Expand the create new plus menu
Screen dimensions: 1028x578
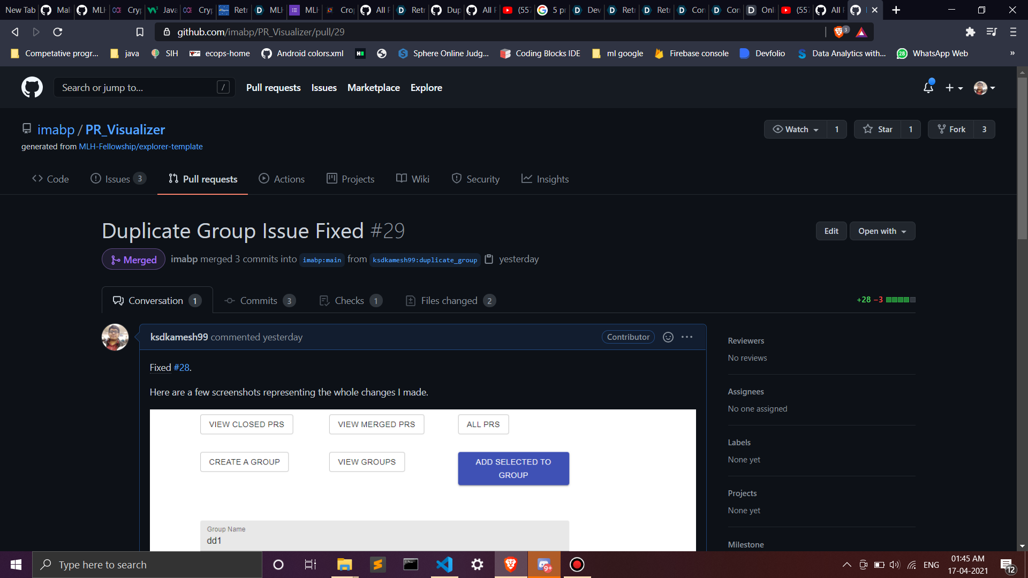point(954,88)
